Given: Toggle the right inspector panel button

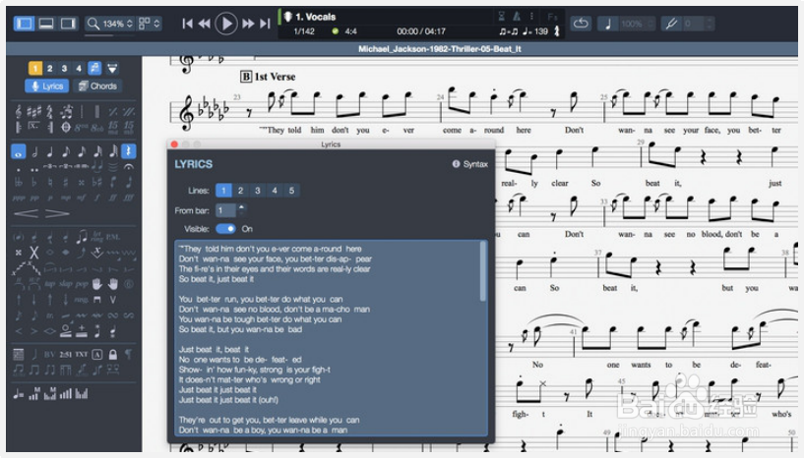Looking at the screenshot, I should coord(68,24).
